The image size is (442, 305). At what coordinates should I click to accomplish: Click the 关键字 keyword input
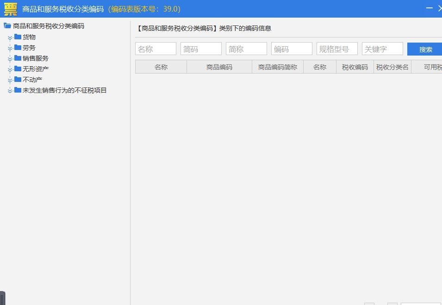[382, 49]
